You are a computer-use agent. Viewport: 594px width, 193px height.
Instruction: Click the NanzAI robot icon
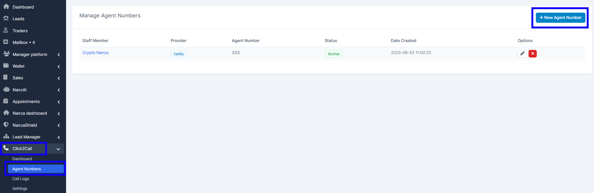pos(6,89)
